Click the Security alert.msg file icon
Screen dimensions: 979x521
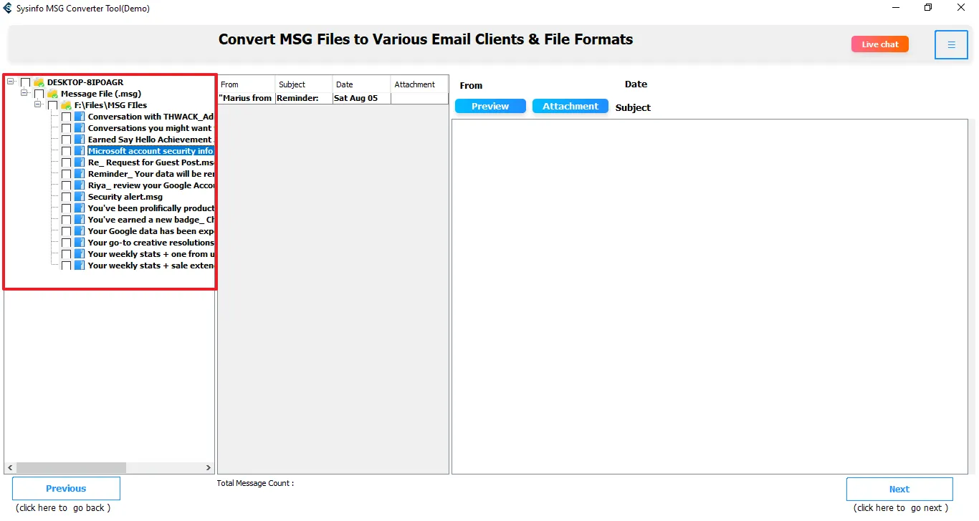coord(80,197)
